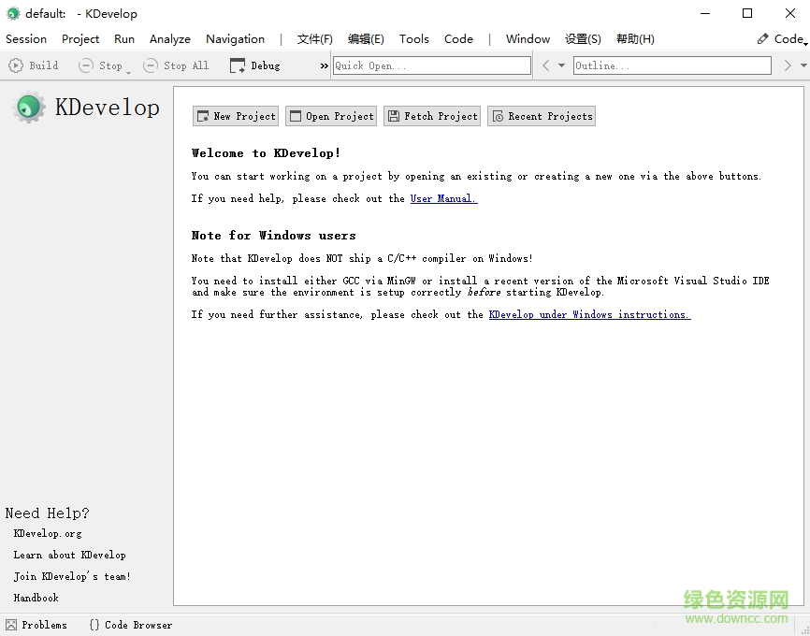Open the forward history dropdown arrow
The height and width of the screenshot is (636, 810).
tap(803, 65)
